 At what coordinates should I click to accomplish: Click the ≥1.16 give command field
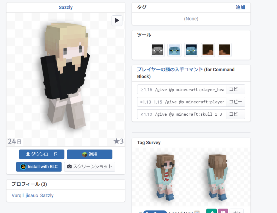pos(182,90)
